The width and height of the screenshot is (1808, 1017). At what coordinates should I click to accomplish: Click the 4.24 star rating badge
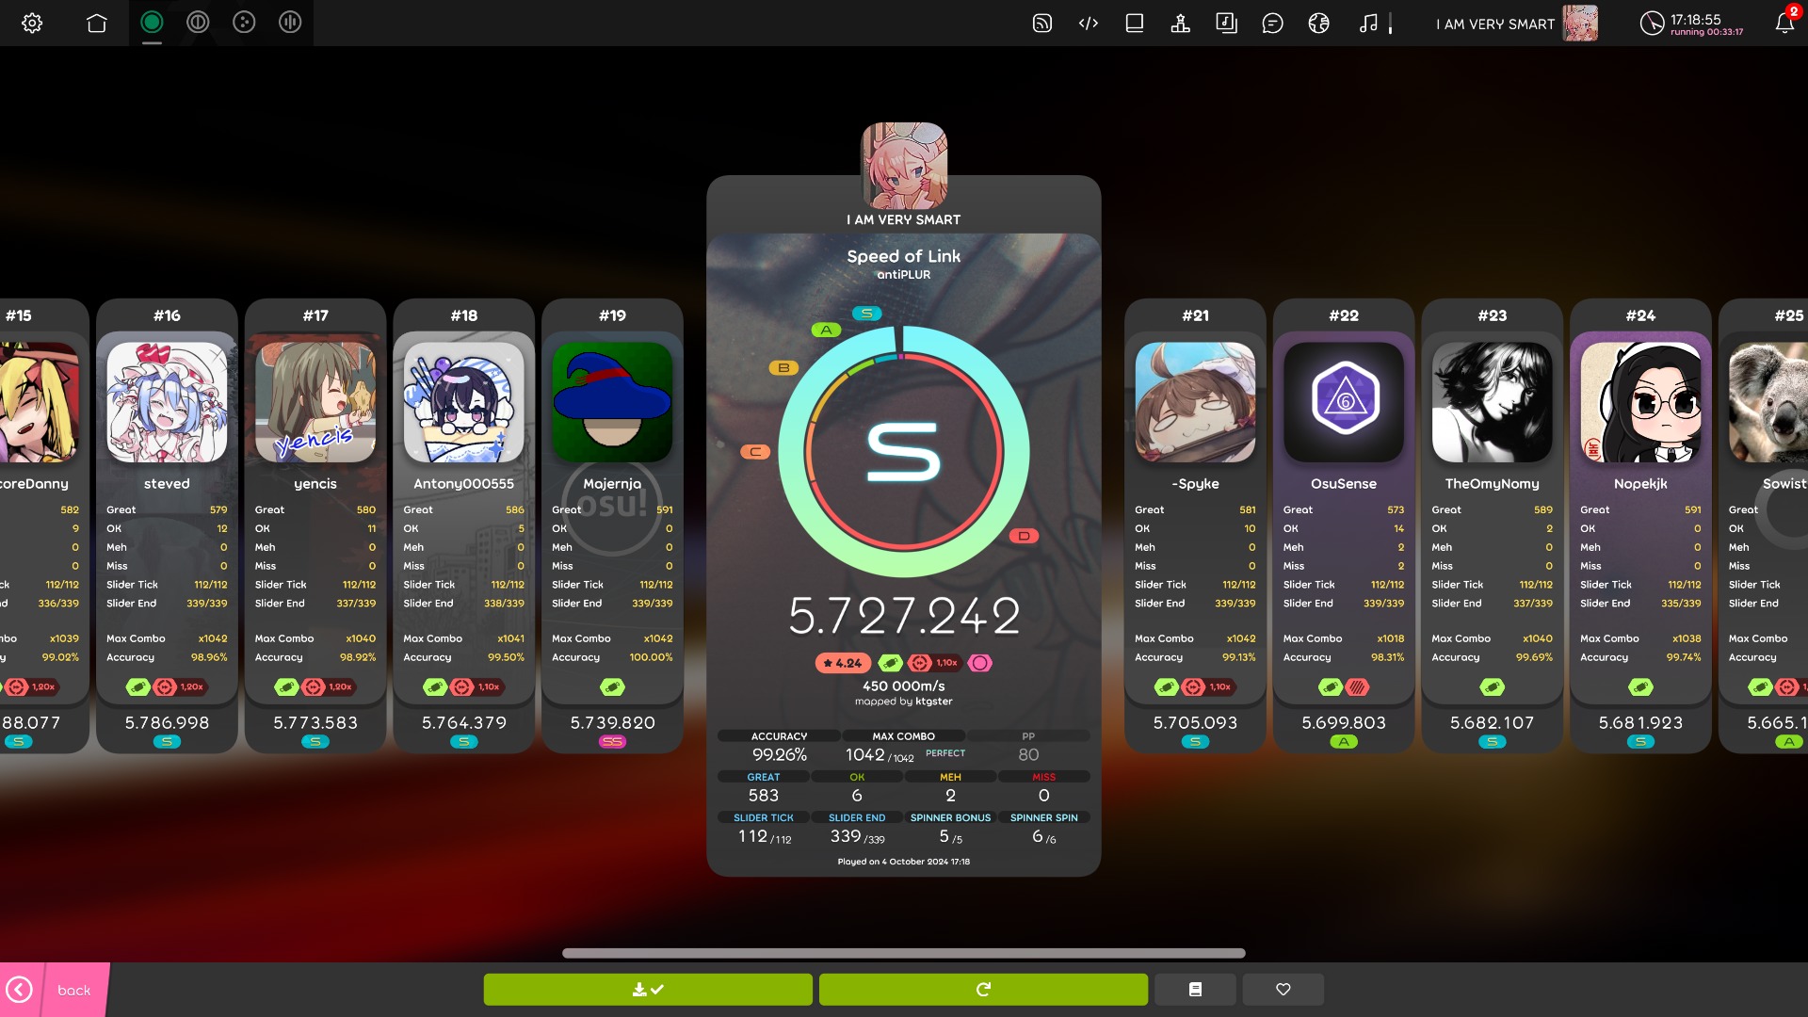[843, 663]
